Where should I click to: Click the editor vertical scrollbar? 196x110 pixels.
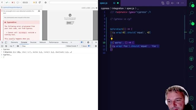185,27
